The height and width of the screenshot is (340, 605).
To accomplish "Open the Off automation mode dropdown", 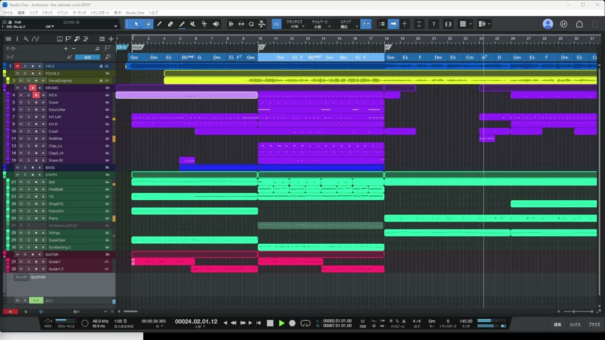I will [x=50, y=27].
